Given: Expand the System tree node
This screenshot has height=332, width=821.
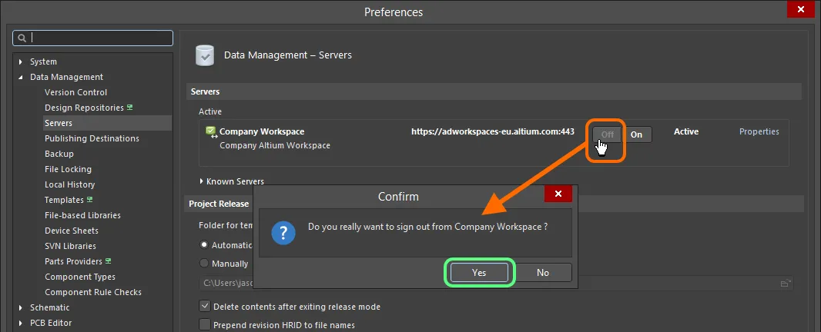Looking at the screenshot, I should pyautogui.click(x=21, y=61).
